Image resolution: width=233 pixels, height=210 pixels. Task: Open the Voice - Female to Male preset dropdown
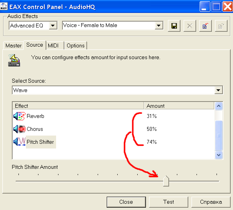158,25
